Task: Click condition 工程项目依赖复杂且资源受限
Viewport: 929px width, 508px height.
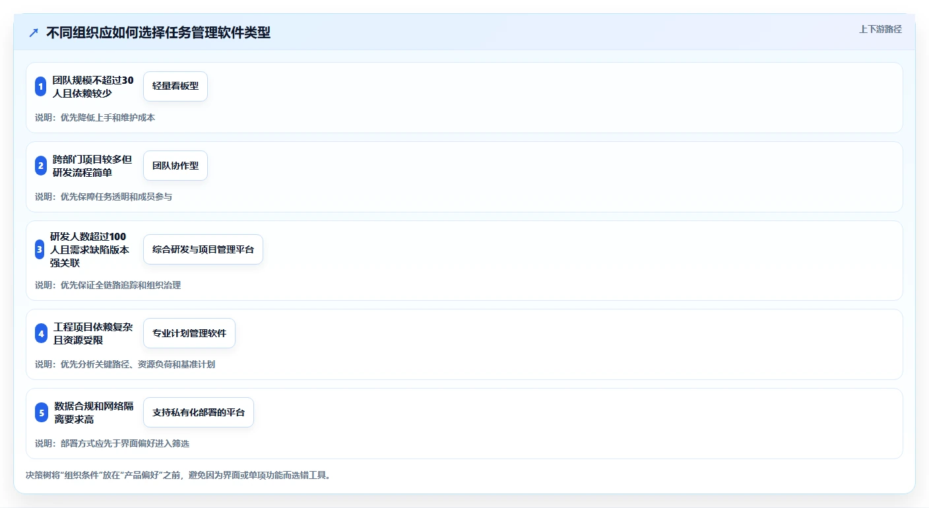Action: tap(94, 333)
